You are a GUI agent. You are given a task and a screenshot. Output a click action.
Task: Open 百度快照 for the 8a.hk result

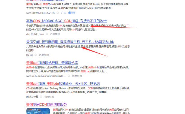(44, 55)
